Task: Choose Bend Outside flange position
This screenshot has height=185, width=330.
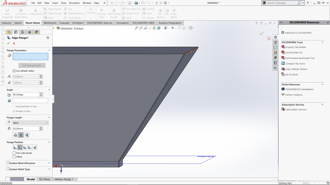Action: click(25, 147)
